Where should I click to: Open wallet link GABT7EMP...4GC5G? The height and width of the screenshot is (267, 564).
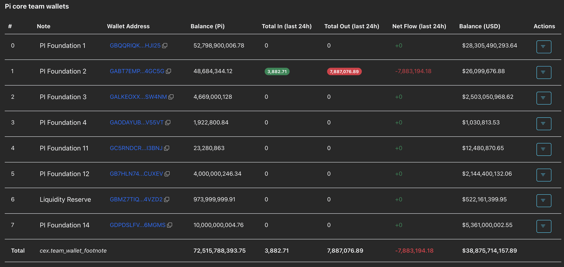pos(137,72)
